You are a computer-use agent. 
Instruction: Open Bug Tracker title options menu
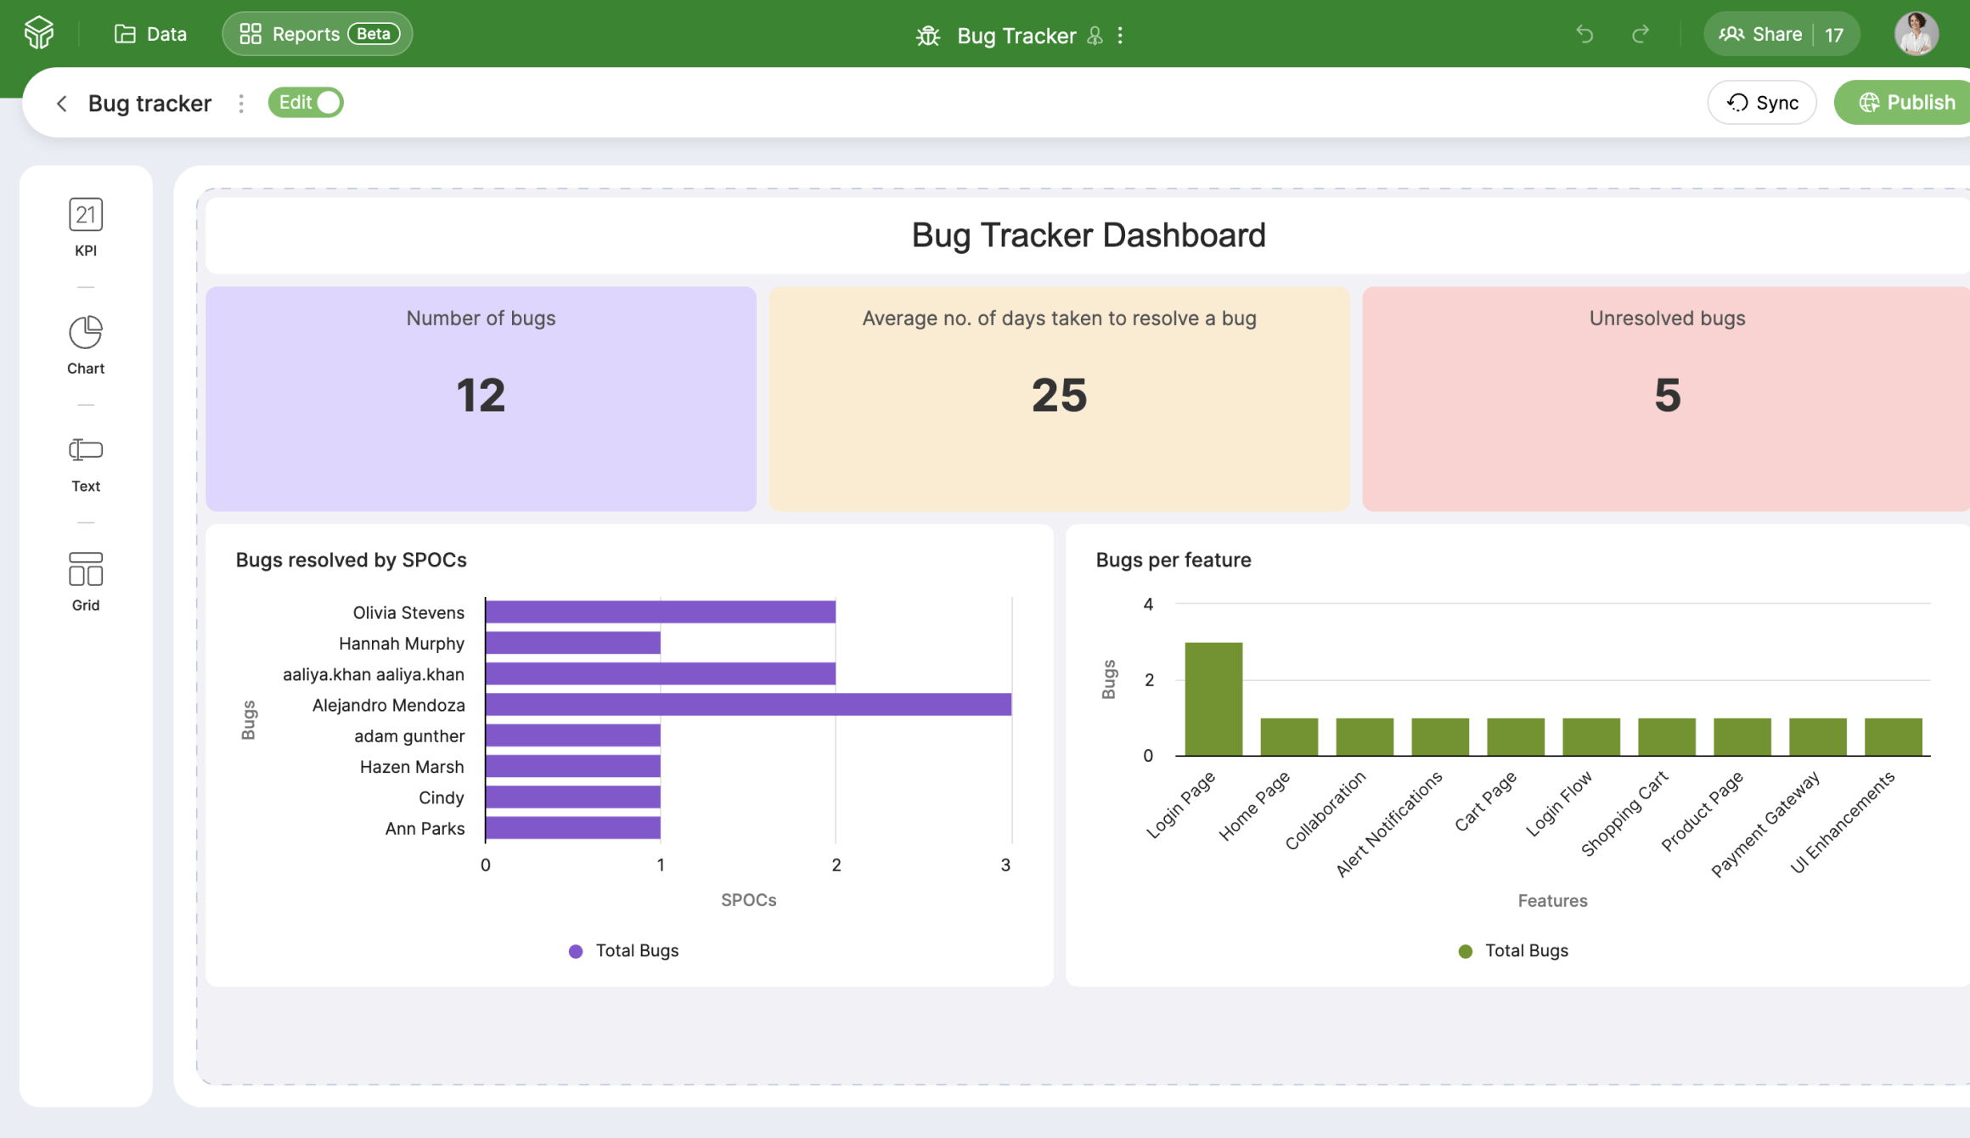[1121, 36]
